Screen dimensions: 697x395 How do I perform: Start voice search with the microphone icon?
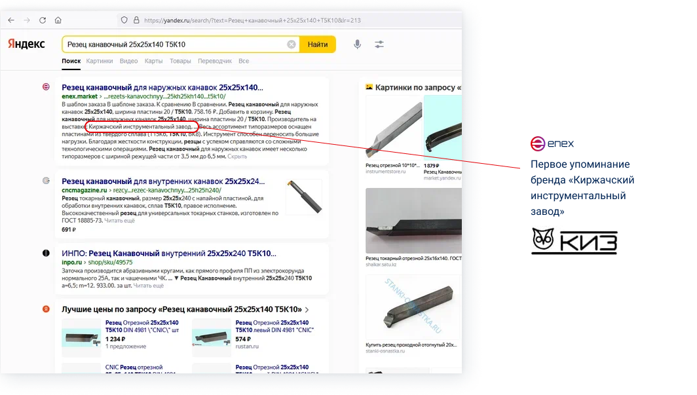(x=358, y=45)
